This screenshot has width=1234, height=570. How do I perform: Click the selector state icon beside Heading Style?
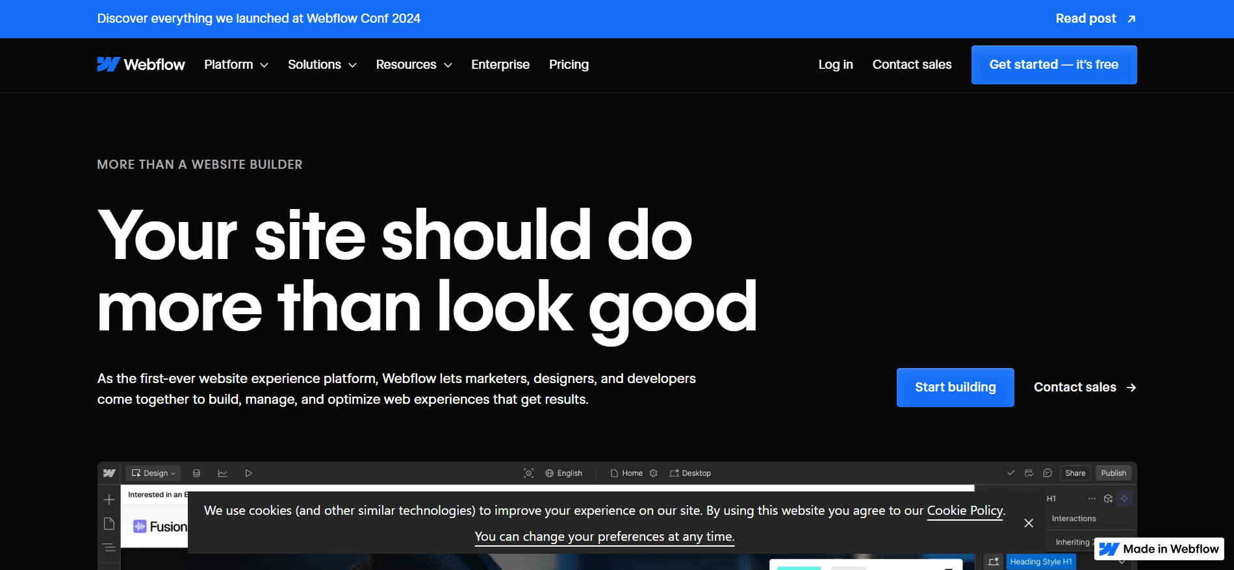(x=994, y=562)
